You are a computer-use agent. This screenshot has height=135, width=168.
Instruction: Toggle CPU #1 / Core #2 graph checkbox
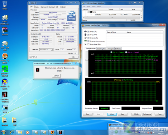(x=126, y=52)
